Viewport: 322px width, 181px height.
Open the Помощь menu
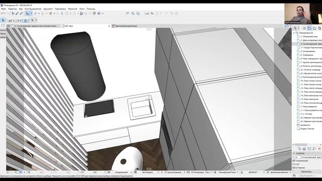point(91,9)
